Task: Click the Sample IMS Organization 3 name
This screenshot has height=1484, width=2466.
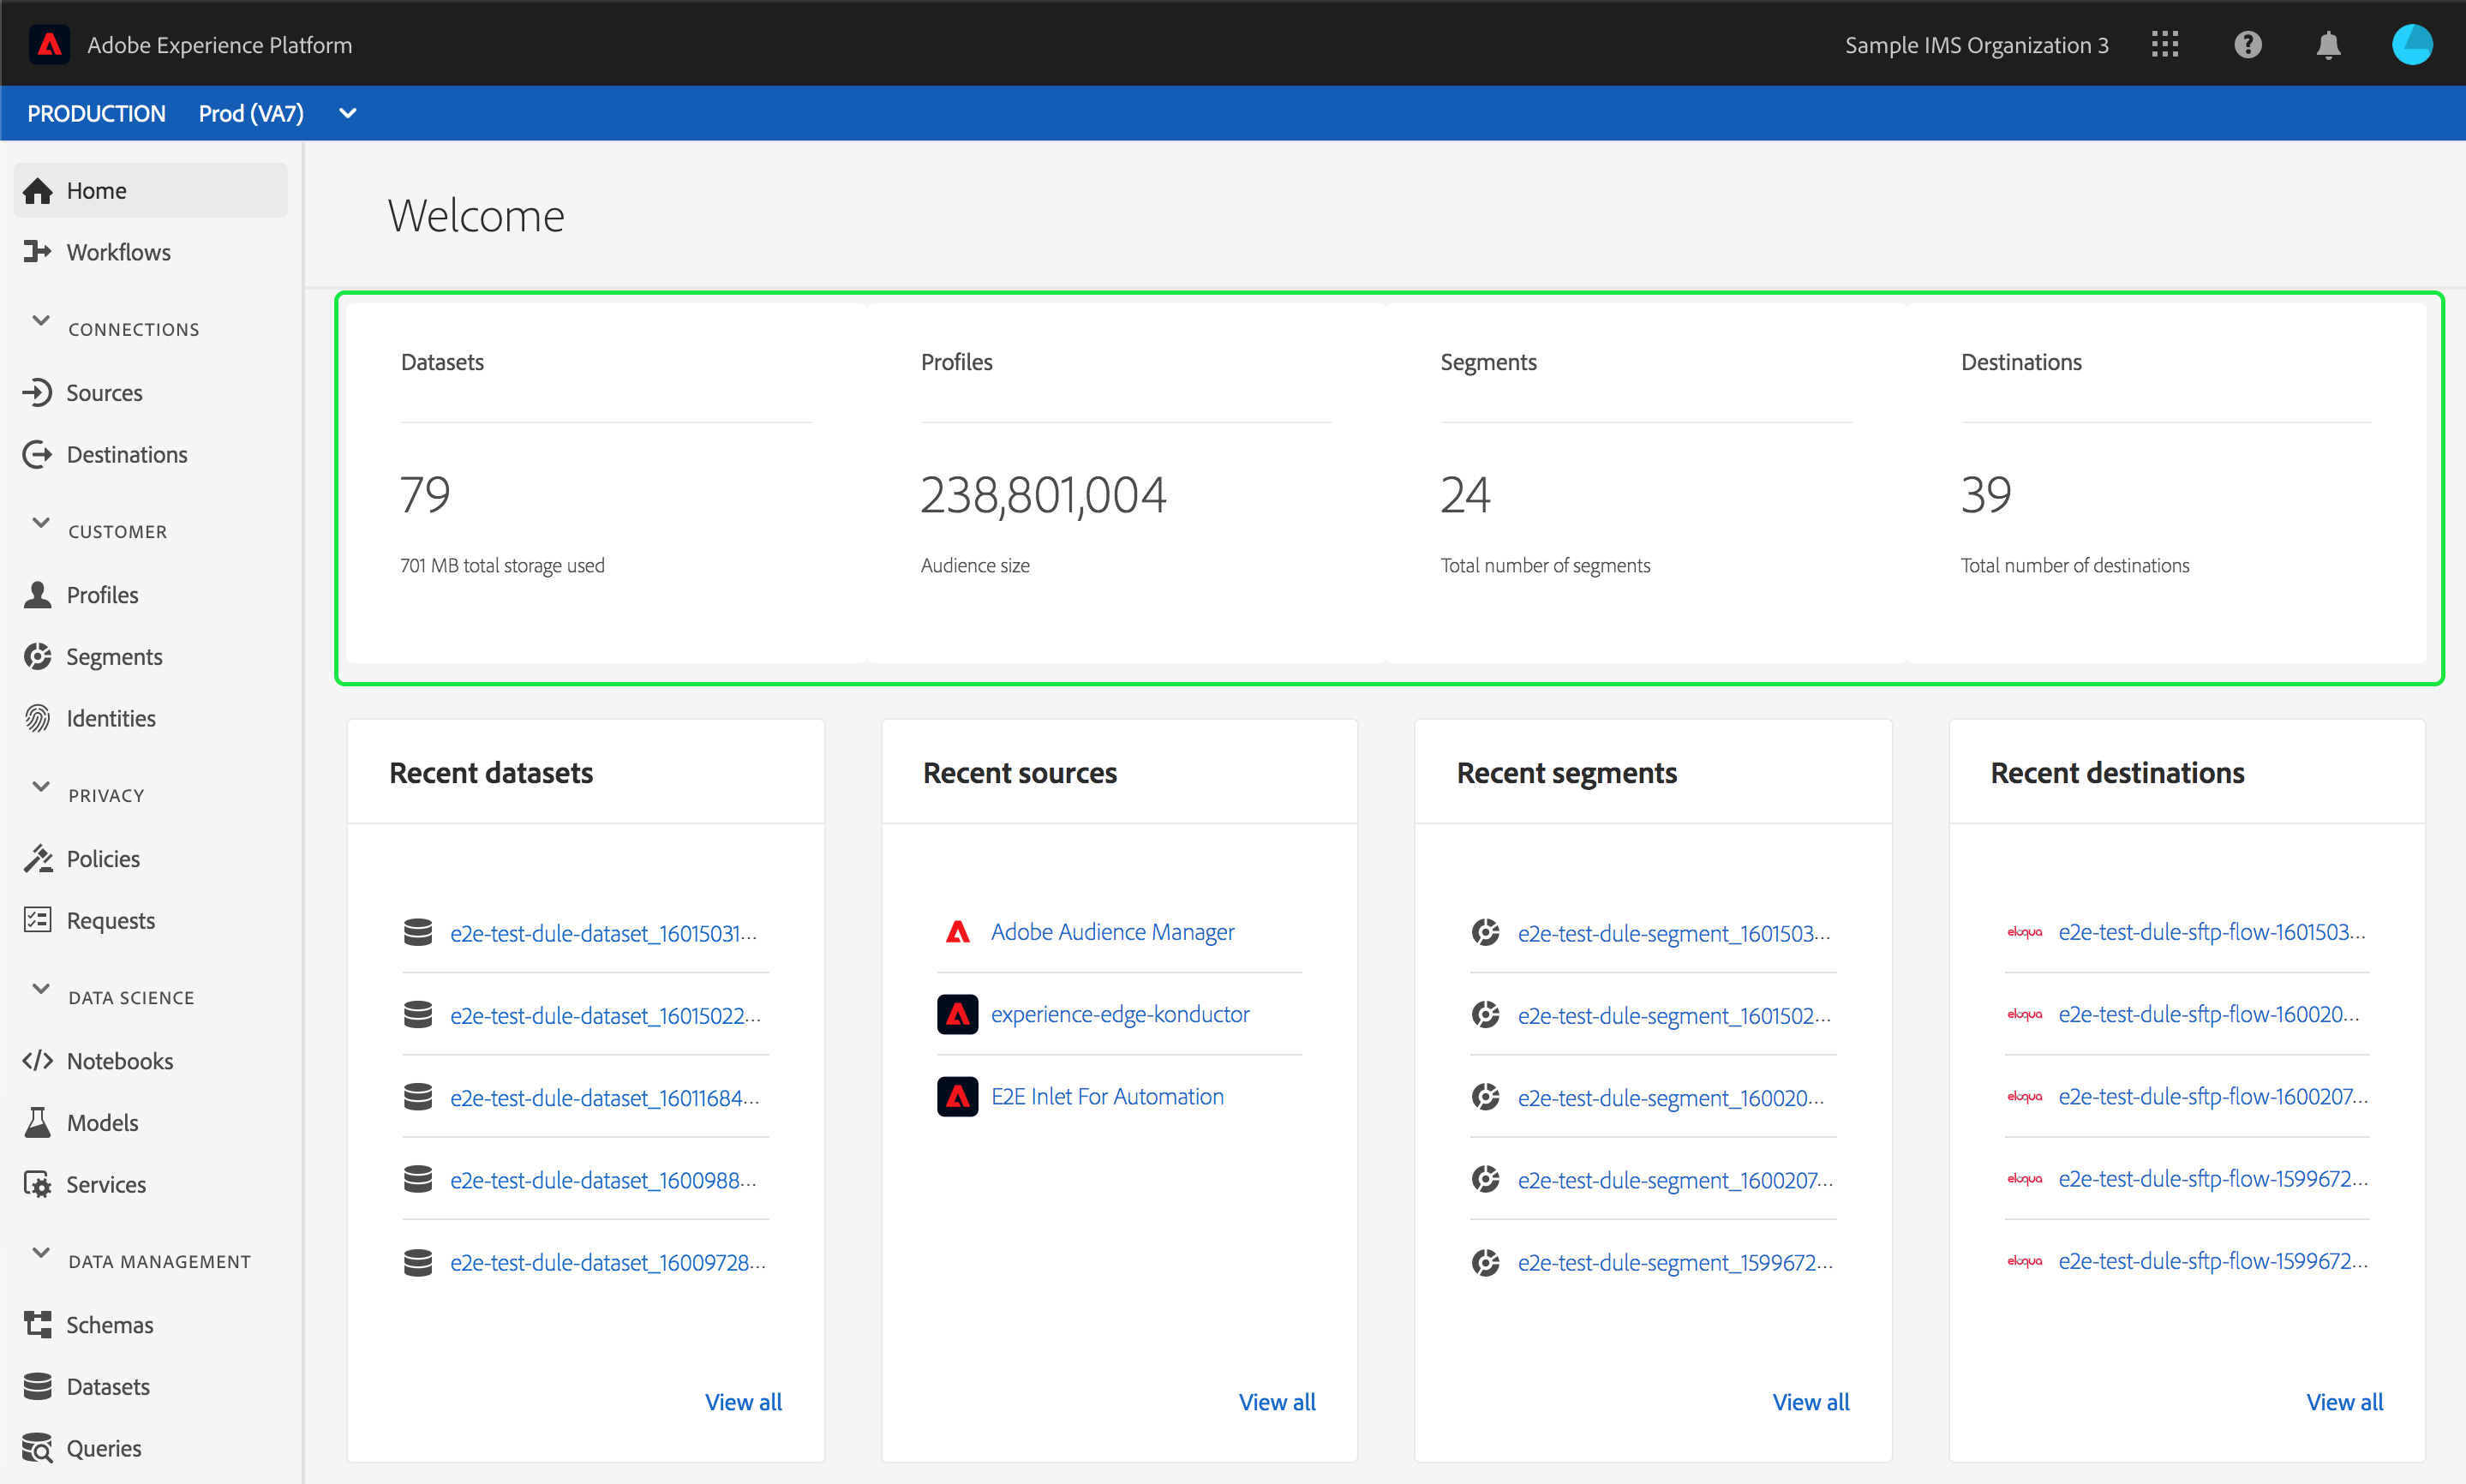Action: pos(1976,45)
